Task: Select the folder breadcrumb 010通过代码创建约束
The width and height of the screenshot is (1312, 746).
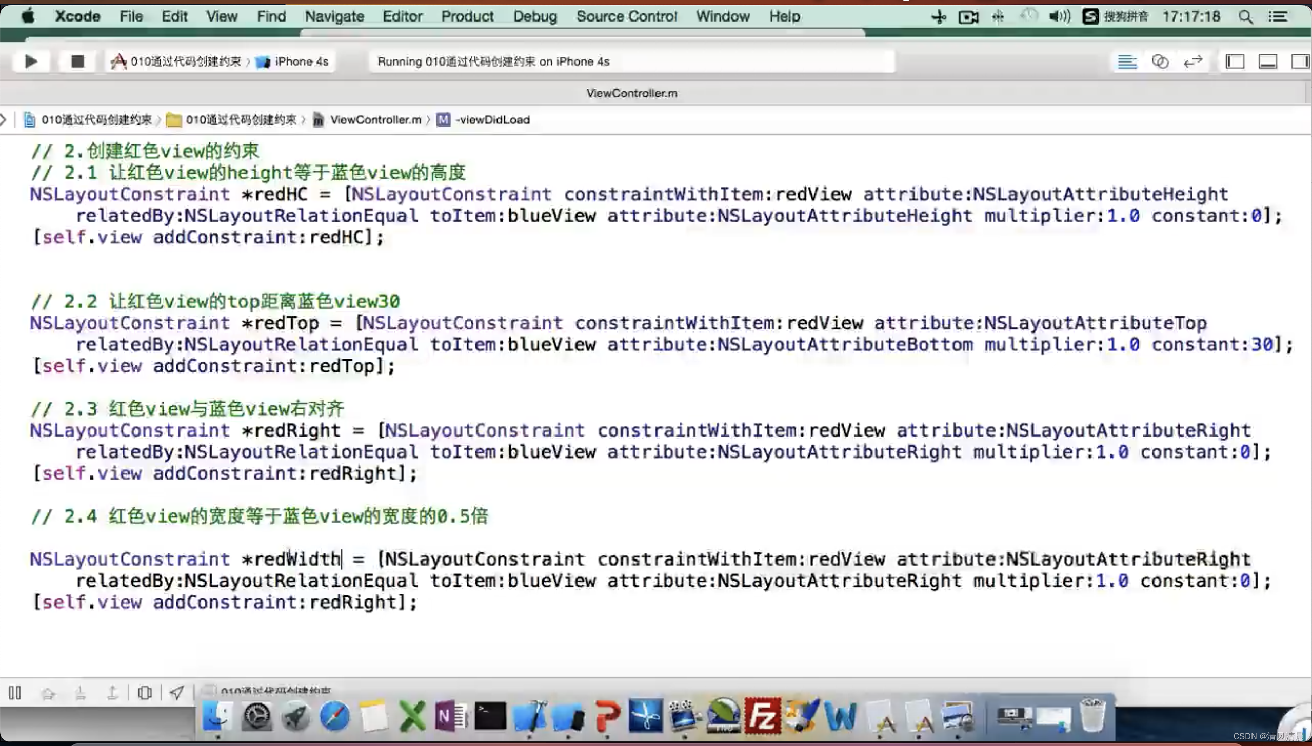Action: [232, 119]
